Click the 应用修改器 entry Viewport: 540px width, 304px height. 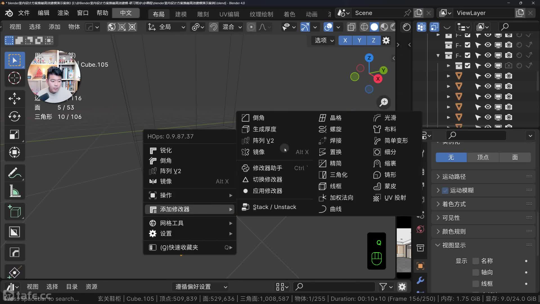pyautogui.click(x=267, y=191)
